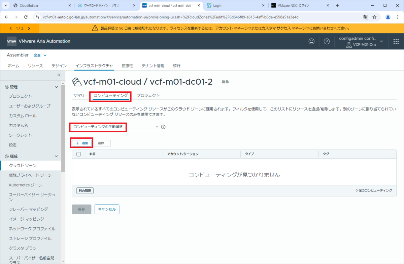Click the cloud zone icon by title
This screenshot has width=404, height=264.
click(x=76, y=82)
